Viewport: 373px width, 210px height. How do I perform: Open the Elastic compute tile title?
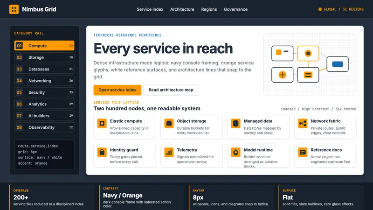pyautogui.click(x=126, y=121)
